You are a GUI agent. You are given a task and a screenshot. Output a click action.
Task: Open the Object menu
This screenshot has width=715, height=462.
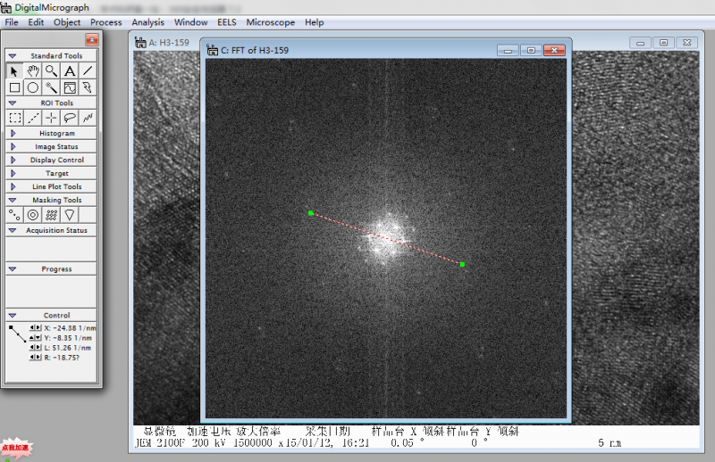(67, 22)
